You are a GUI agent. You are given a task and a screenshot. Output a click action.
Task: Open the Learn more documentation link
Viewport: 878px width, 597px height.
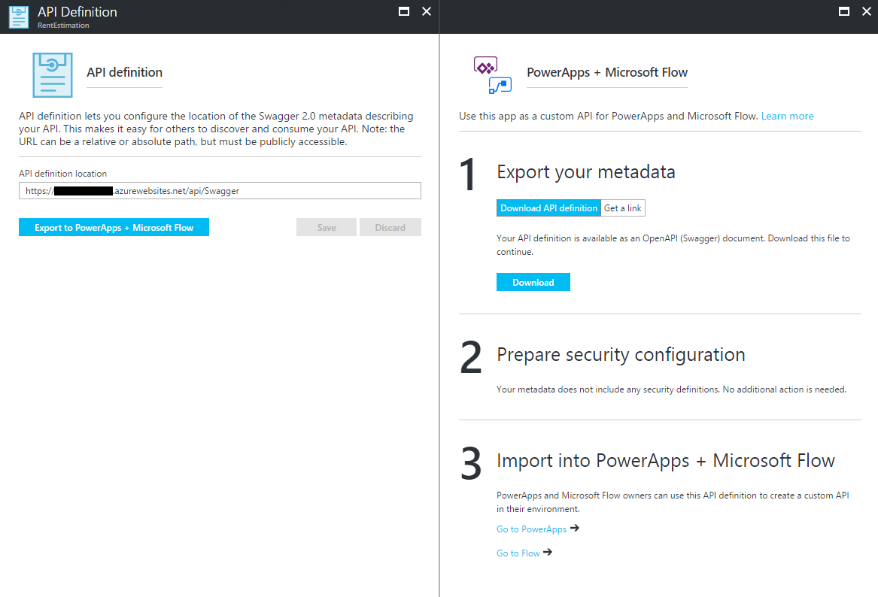787,116
